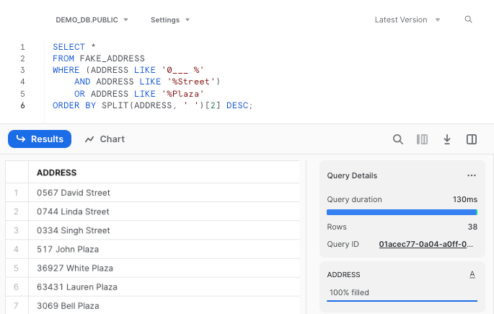Select row number 4 in results
This screenshot has width=494, height=314.
coord(16,249)
